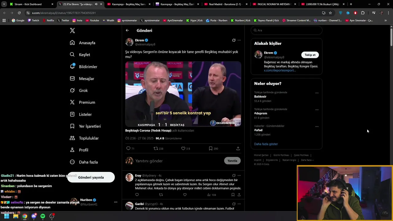
Task: Click the Ara search field
Action: (286, 30)
